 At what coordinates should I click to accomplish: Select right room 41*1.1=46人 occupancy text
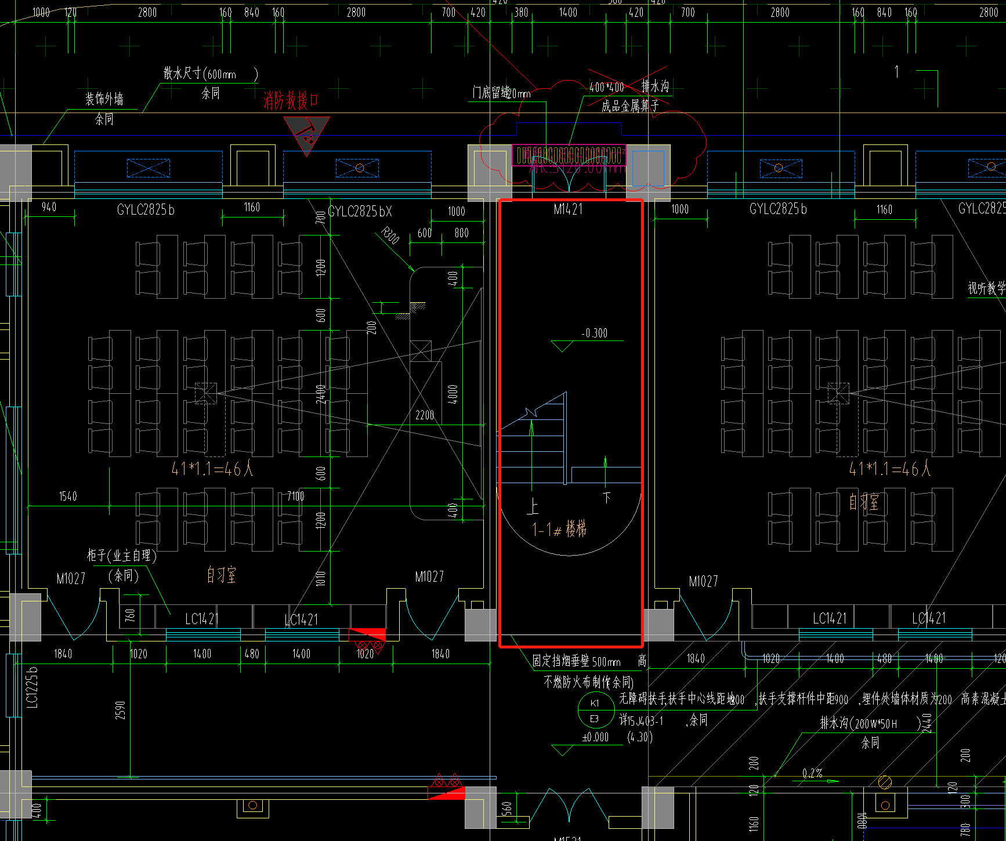[889, 469]
